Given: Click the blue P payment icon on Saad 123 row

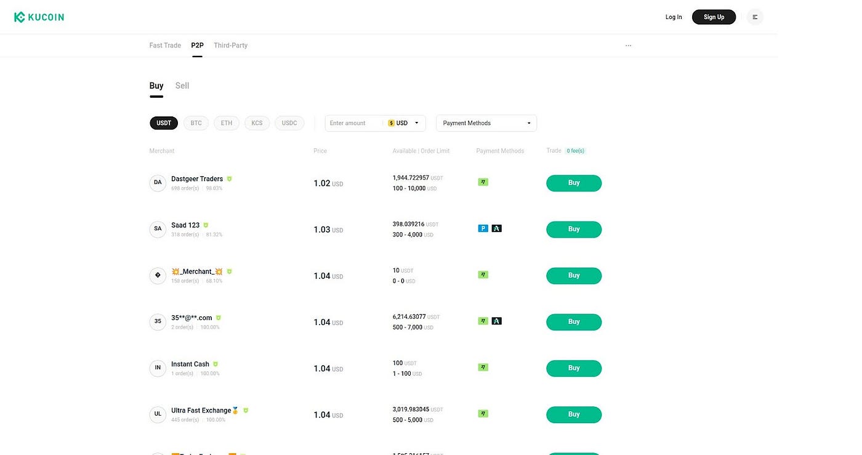Looking at the screenshot, I should coord(483,228).
